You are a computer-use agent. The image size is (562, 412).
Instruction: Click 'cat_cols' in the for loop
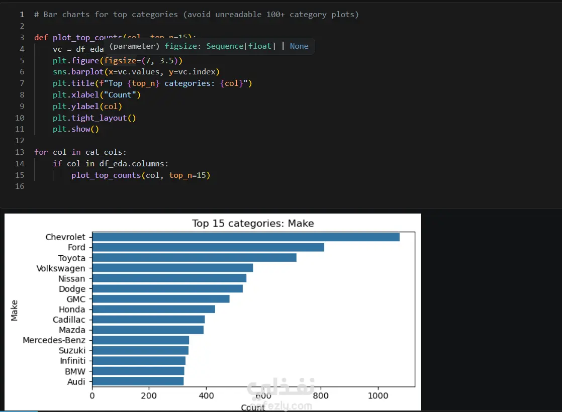pyautogui.click(x=104, y=152)
